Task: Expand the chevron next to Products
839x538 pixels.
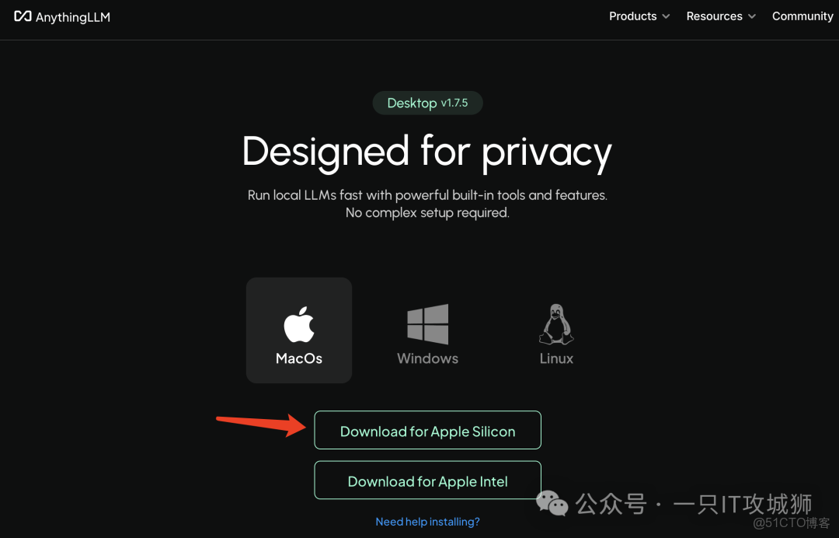Action: tap(666, 17)
